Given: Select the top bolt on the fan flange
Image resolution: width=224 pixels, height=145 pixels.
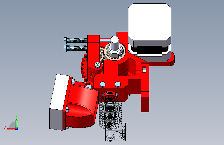Looking at the screenshot, I should click(x=73, y=82).
